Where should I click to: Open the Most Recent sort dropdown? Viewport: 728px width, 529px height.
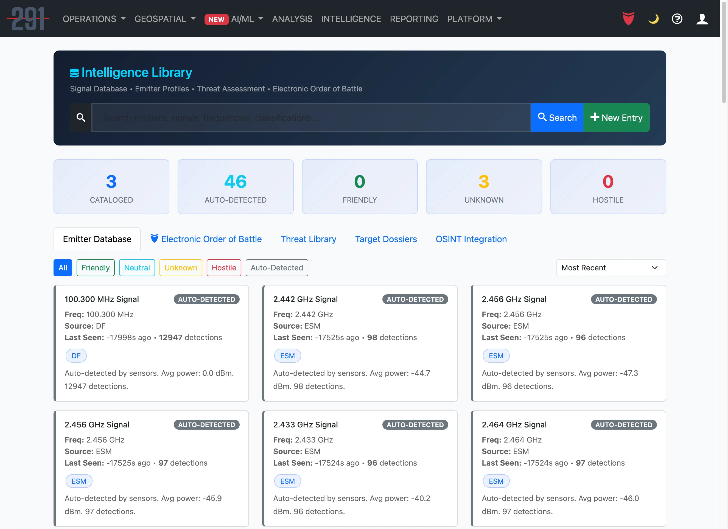(x=610, y=267)
